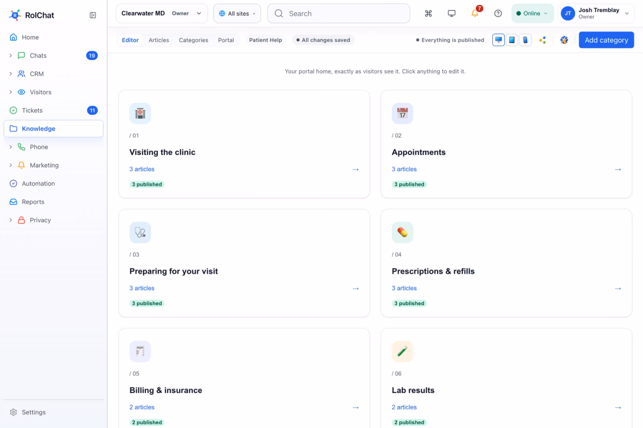
Task: Click the three colored dots icon
Action: pos(543,40)
